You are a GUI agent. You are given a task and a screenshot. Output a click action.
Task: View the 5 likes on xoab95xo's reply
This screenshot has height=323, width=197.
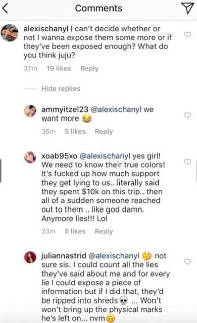(x=75, y=231)
